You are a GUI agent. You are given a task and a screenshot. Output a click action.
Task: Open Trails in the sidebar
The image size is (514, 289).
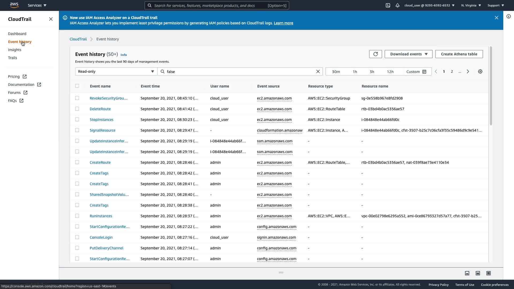(x=12, y=58)
